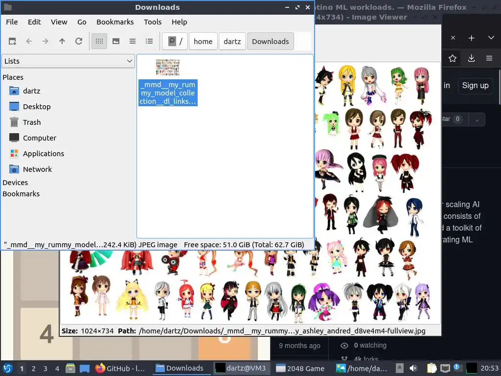This screenshot has width=501, height=376.
Task: Switch to workspace 2
Action: click(33, 369)
